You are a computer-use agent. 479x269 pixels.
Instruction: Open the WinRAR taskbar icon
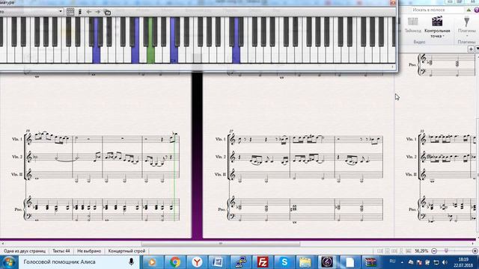371,262
